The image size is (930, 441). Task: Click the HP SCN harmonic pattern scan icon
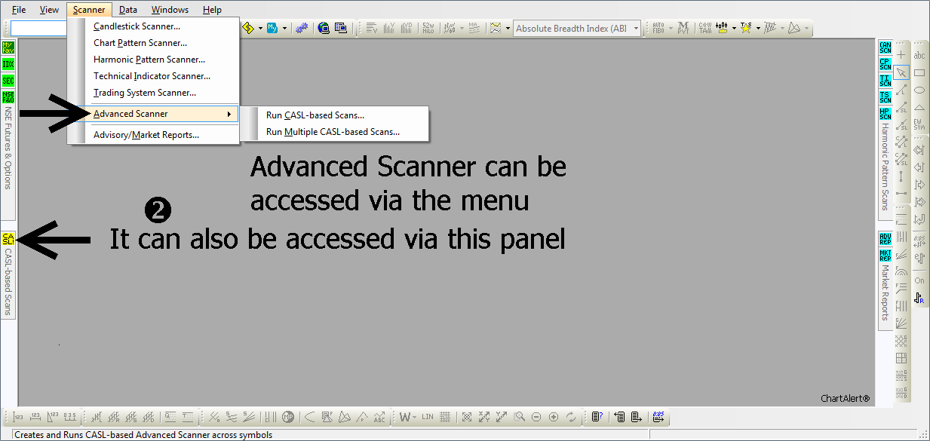pos(885,114)
